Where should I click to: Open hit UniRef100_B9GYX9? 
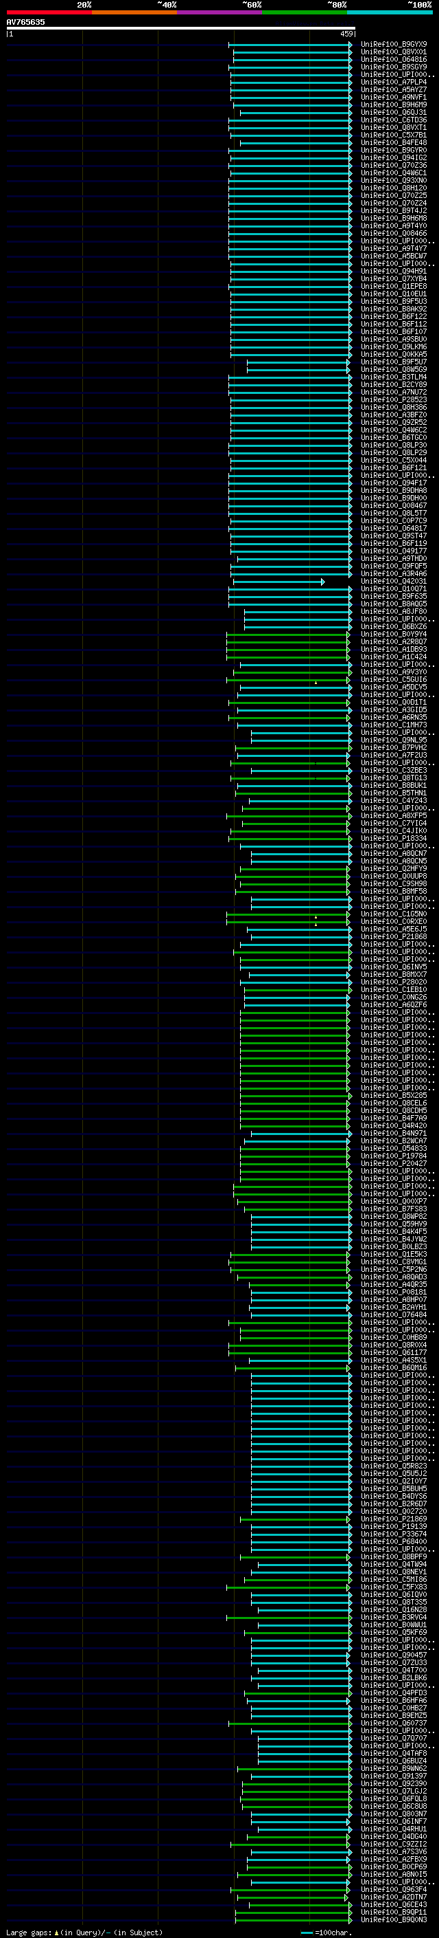pyautogui.click(x=393, y=45)
